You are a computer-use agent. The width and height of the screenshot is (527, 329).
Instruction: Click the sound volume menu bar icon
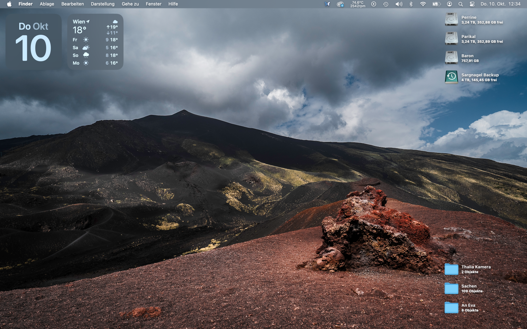coord(399,4)
